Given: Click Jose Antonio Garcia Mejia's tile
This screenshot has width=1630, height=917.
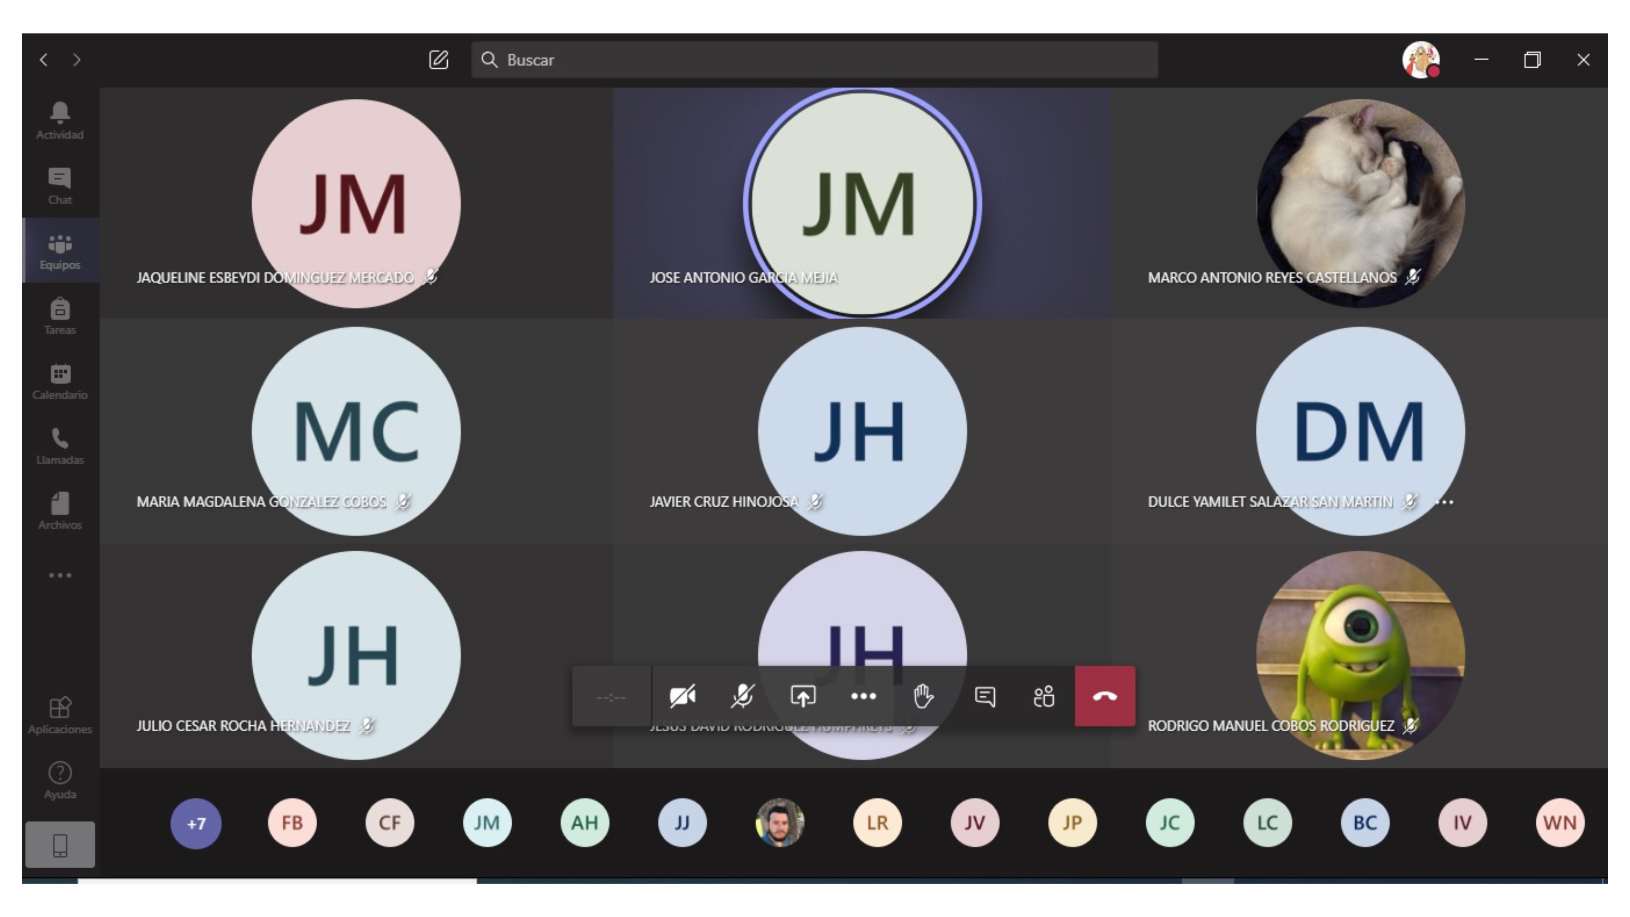Looking at the screenshot, I should point(862,203).
